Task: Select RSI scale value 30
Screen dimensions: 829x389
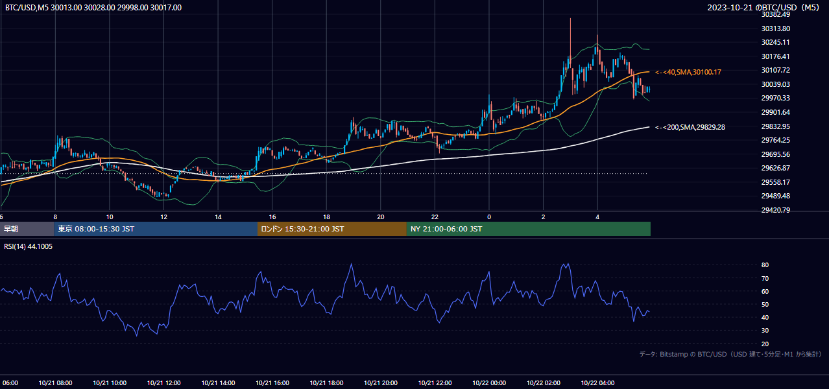Action: [765, 330]
